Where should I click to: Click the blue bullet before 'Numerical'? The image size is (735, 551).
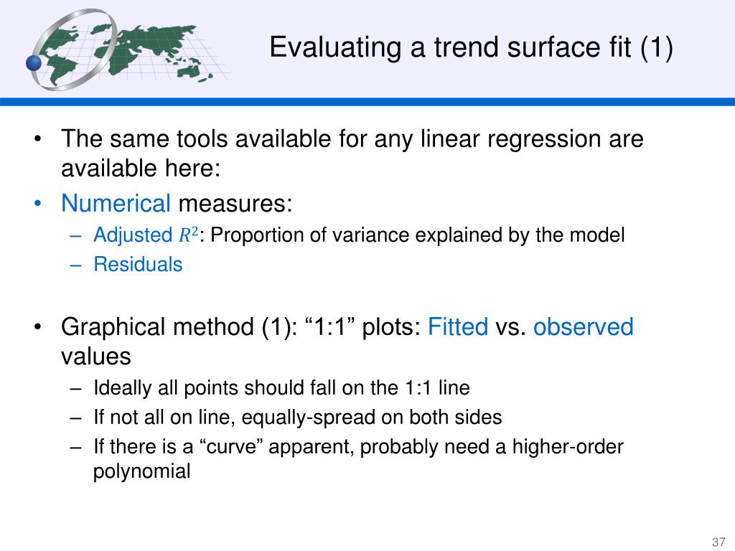pos(38,203)
